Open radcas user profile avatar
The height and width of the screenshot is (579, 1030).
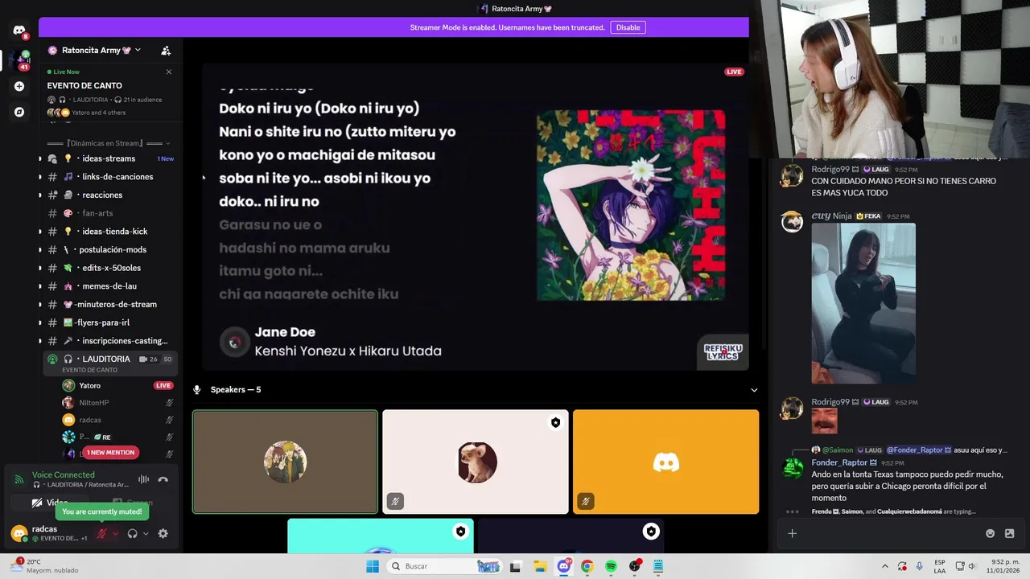[19, 533]
